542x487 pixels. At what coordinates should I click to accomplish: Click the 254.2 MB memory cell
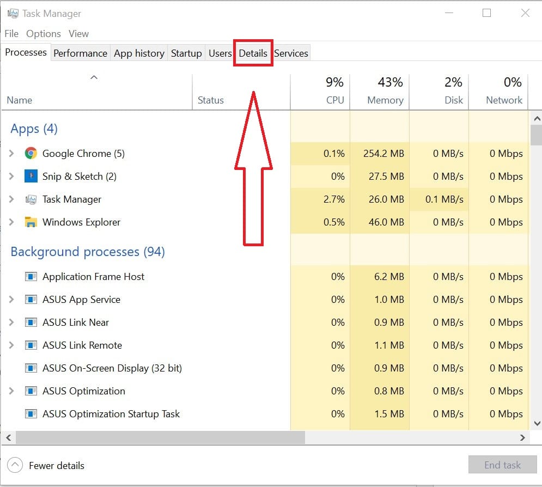click(380, 153)
